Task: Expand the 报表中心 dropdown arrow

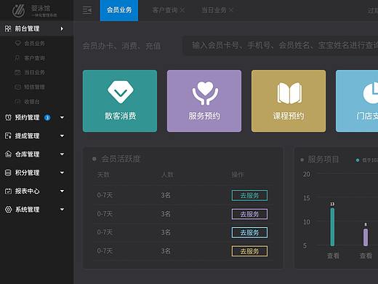Action: click(62, 191)
